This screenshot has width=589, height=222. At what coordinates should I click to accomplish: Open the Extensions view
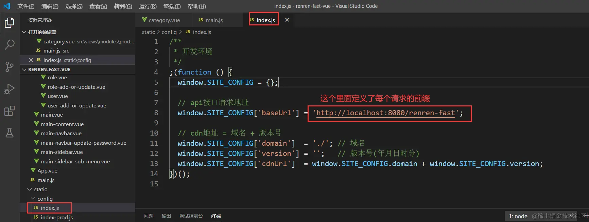click(x=10, y=111)
